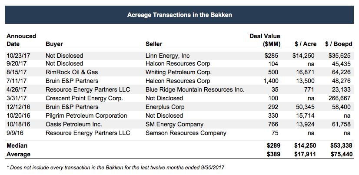Click the 7/11/17 date cell
Screen dimensions: 359x175
click(16, 81)
